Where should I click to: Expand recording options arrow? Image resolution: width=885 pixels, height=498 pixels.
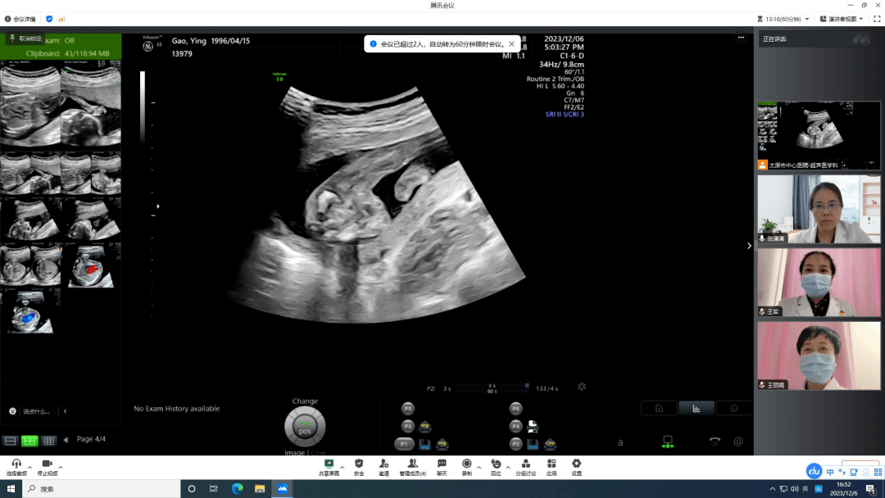click(479, 467)
